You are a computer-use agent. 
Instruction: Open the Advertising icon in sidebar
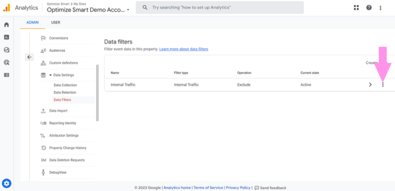[6, 62]
